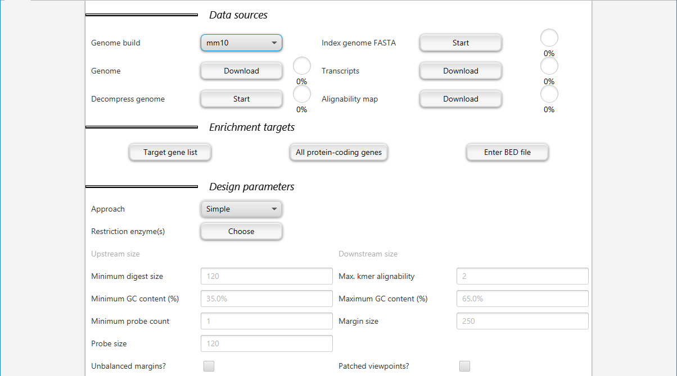Open the Genome build dropdown
The image size is (677, 376).
[241, 43]
